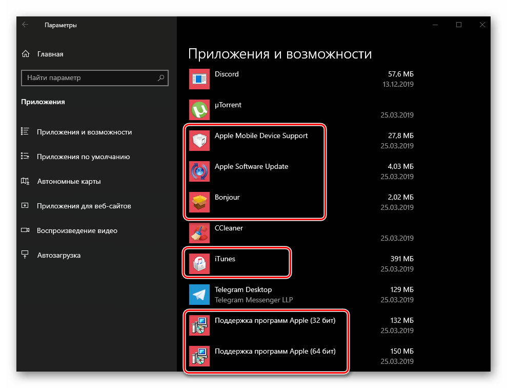Screen dimensions: 507x388
Task: Click the Bonjour box icon
Action: coord(199,202)
